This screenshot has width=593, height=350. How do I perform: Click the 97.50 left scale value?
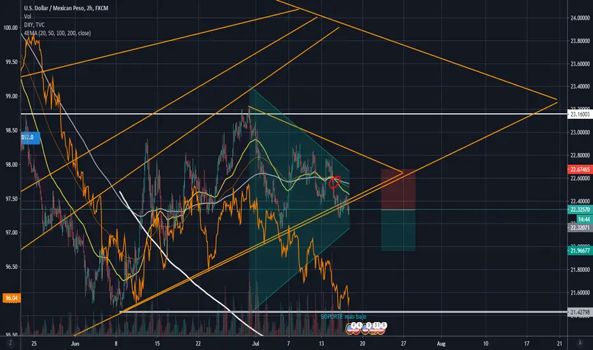coord(11,199)
